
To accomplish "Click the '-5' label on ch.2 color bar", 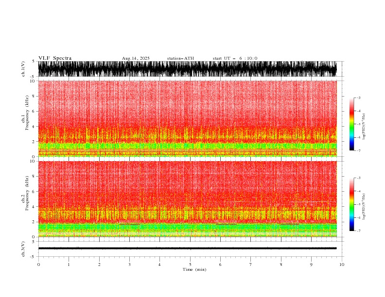I will (x=358, y=204).
